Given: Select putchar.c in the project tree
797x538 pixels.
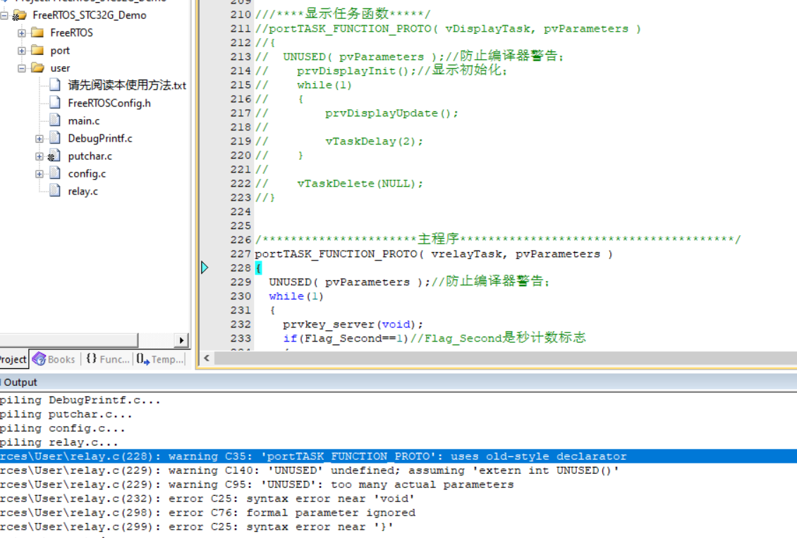Looking at the screenshot, I should (90, 156).
